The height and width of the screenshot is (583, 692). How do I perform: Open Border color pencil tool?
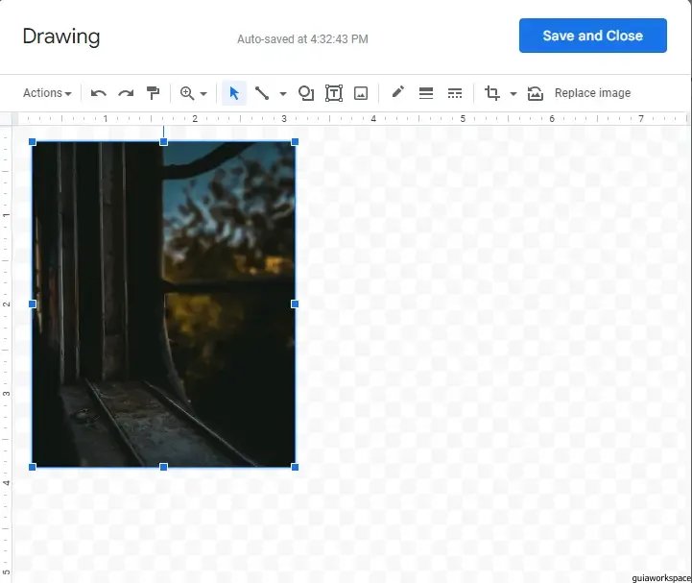tap(397, 92)
